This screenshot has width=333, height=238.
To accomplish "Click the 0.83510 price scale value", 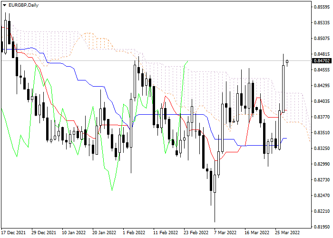I will (x=322, y=133).
